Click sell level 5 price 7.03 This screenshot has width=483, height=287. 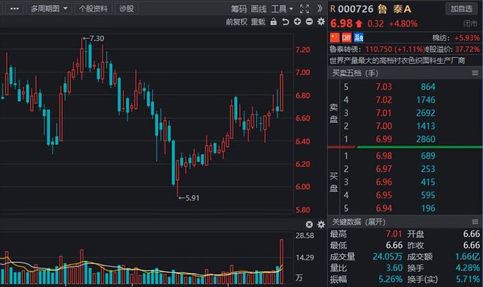click(383, 87)
